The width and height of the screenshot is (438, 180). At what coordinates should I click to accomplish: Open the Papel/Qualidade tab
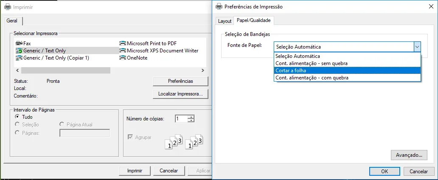click(254, 20)
